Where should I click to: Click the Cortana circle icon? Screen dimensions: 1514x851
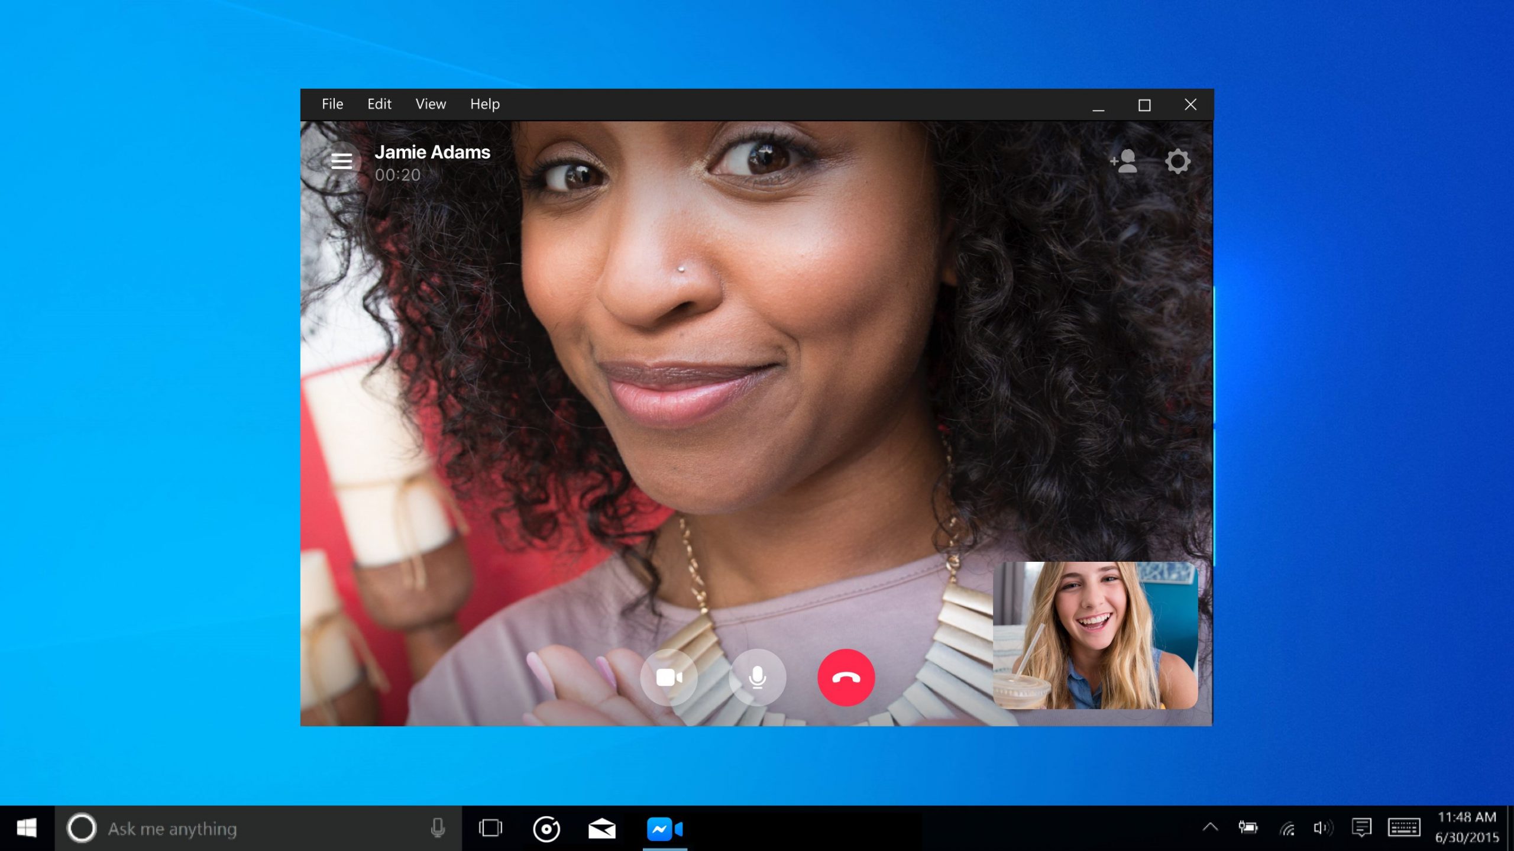82,828
